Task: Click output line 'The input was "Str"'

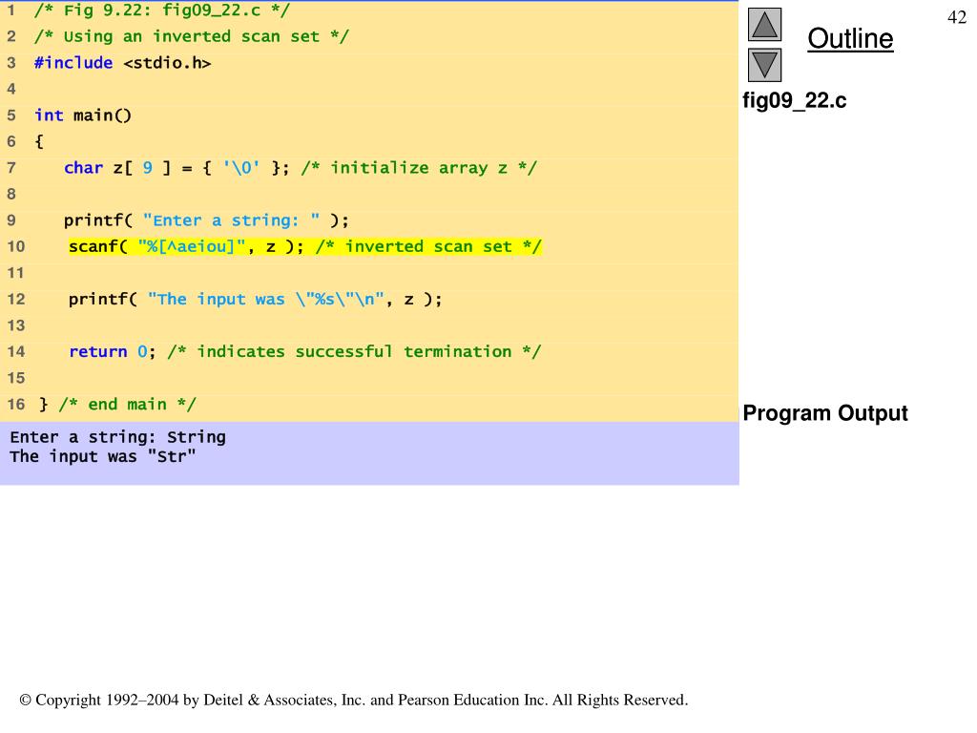Action: (103, 457)
